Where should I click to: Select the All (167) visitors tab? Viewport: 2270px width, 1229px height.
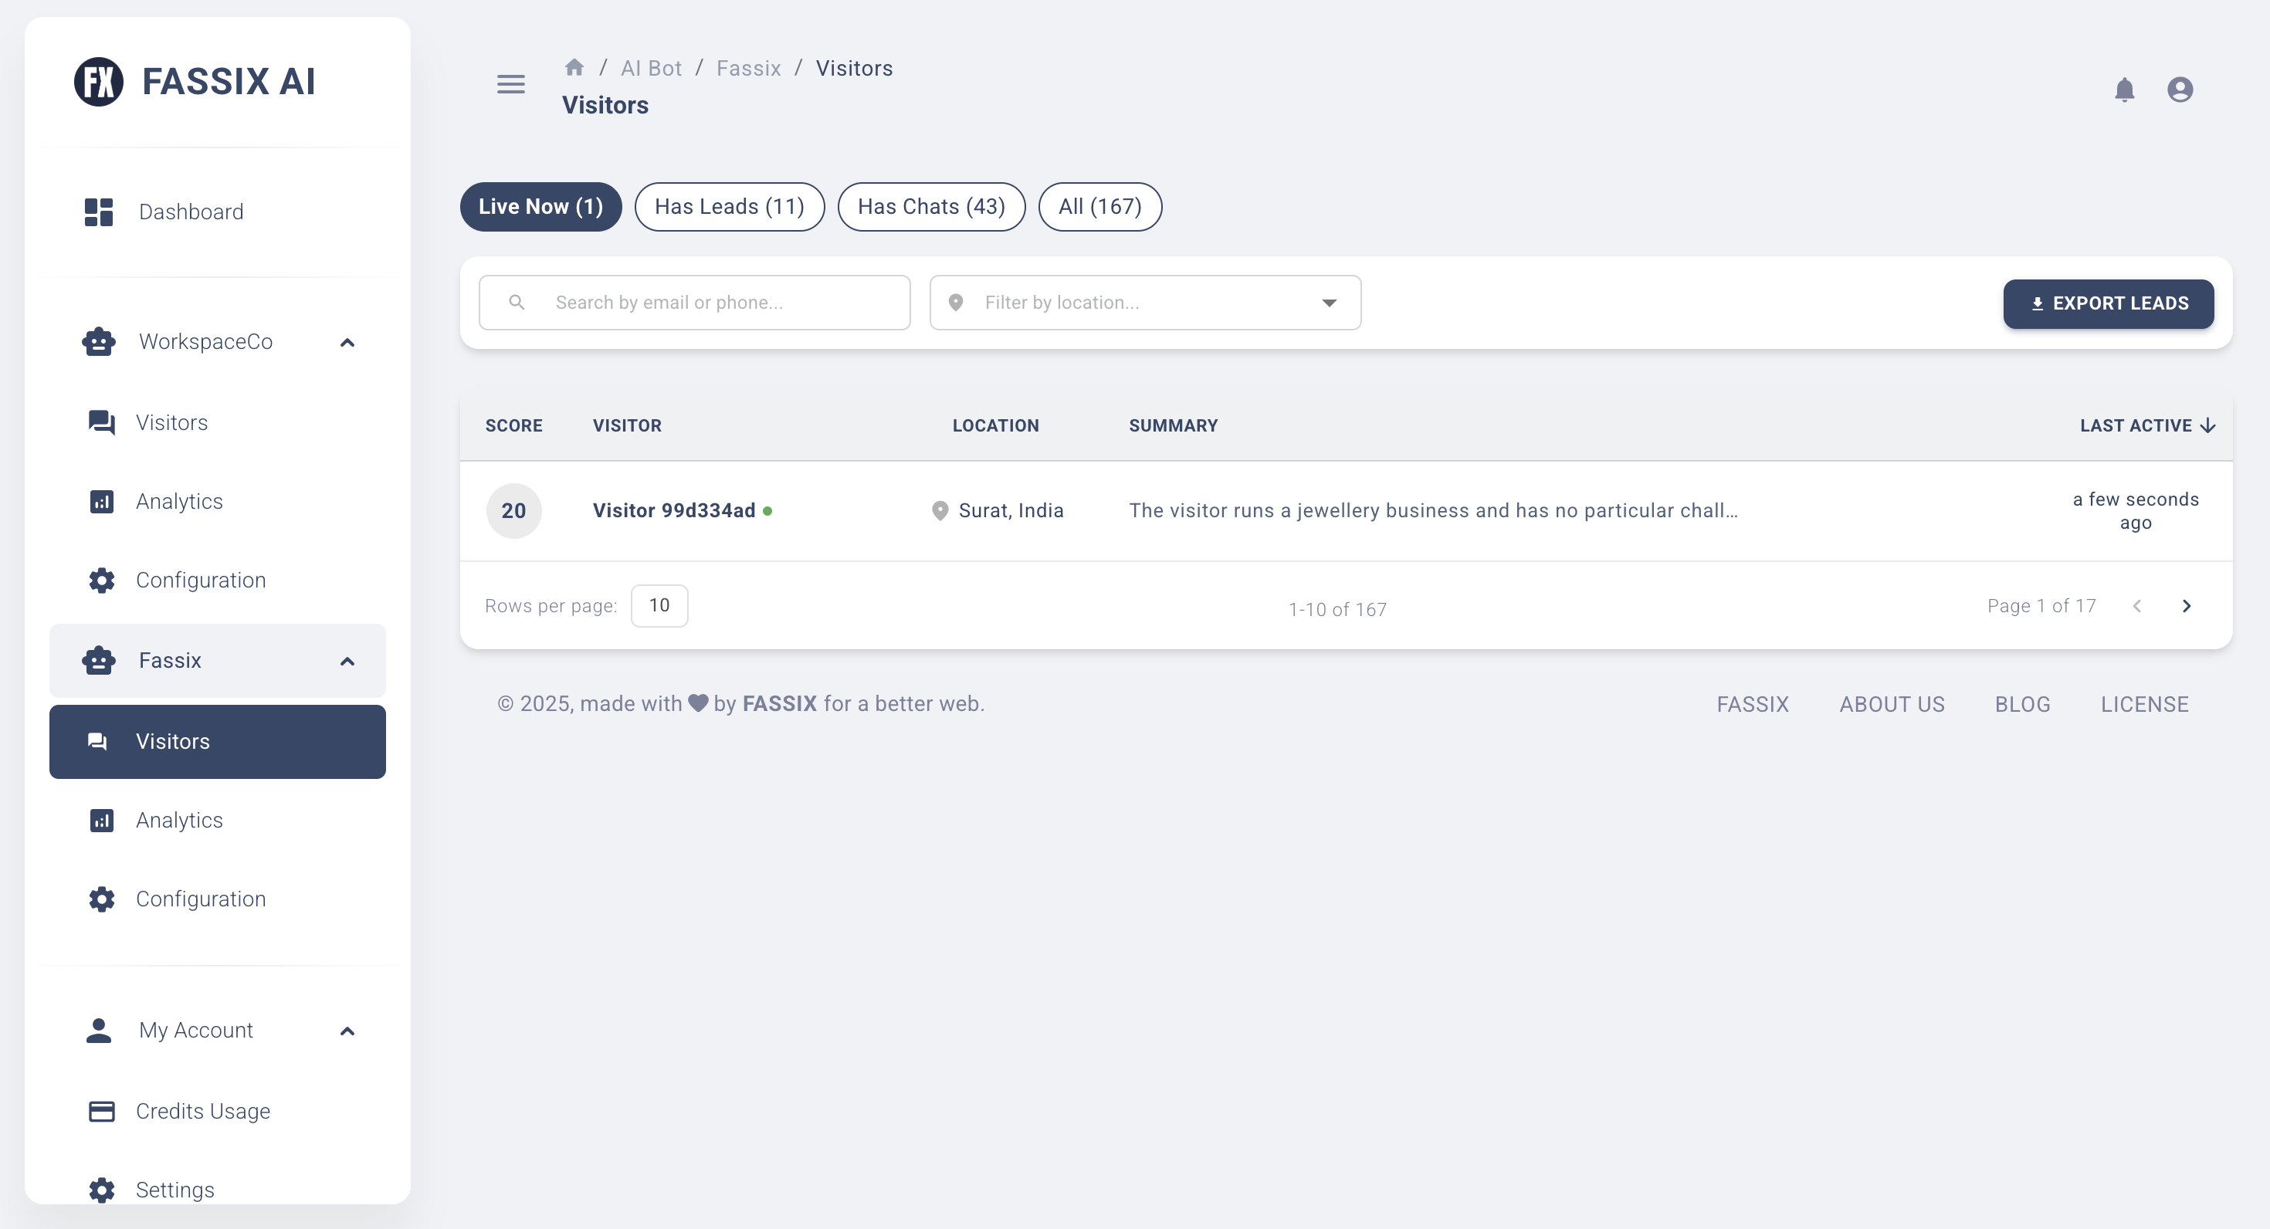[x=1099, y=206]
